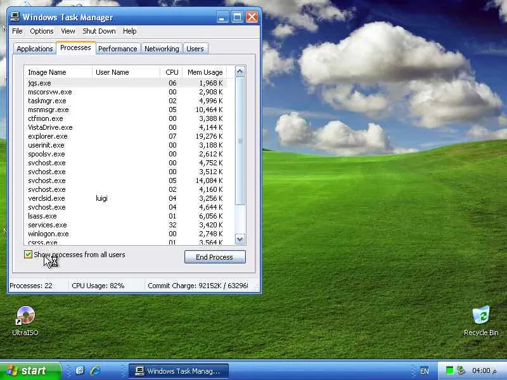The height and width of the screenshot is (380, 507).
Task: Open the View menu
Action: tap(68, 31)
